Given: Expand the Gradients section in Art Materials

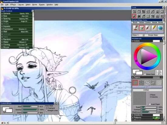Looking at the screenshot, I should (133, 115).
